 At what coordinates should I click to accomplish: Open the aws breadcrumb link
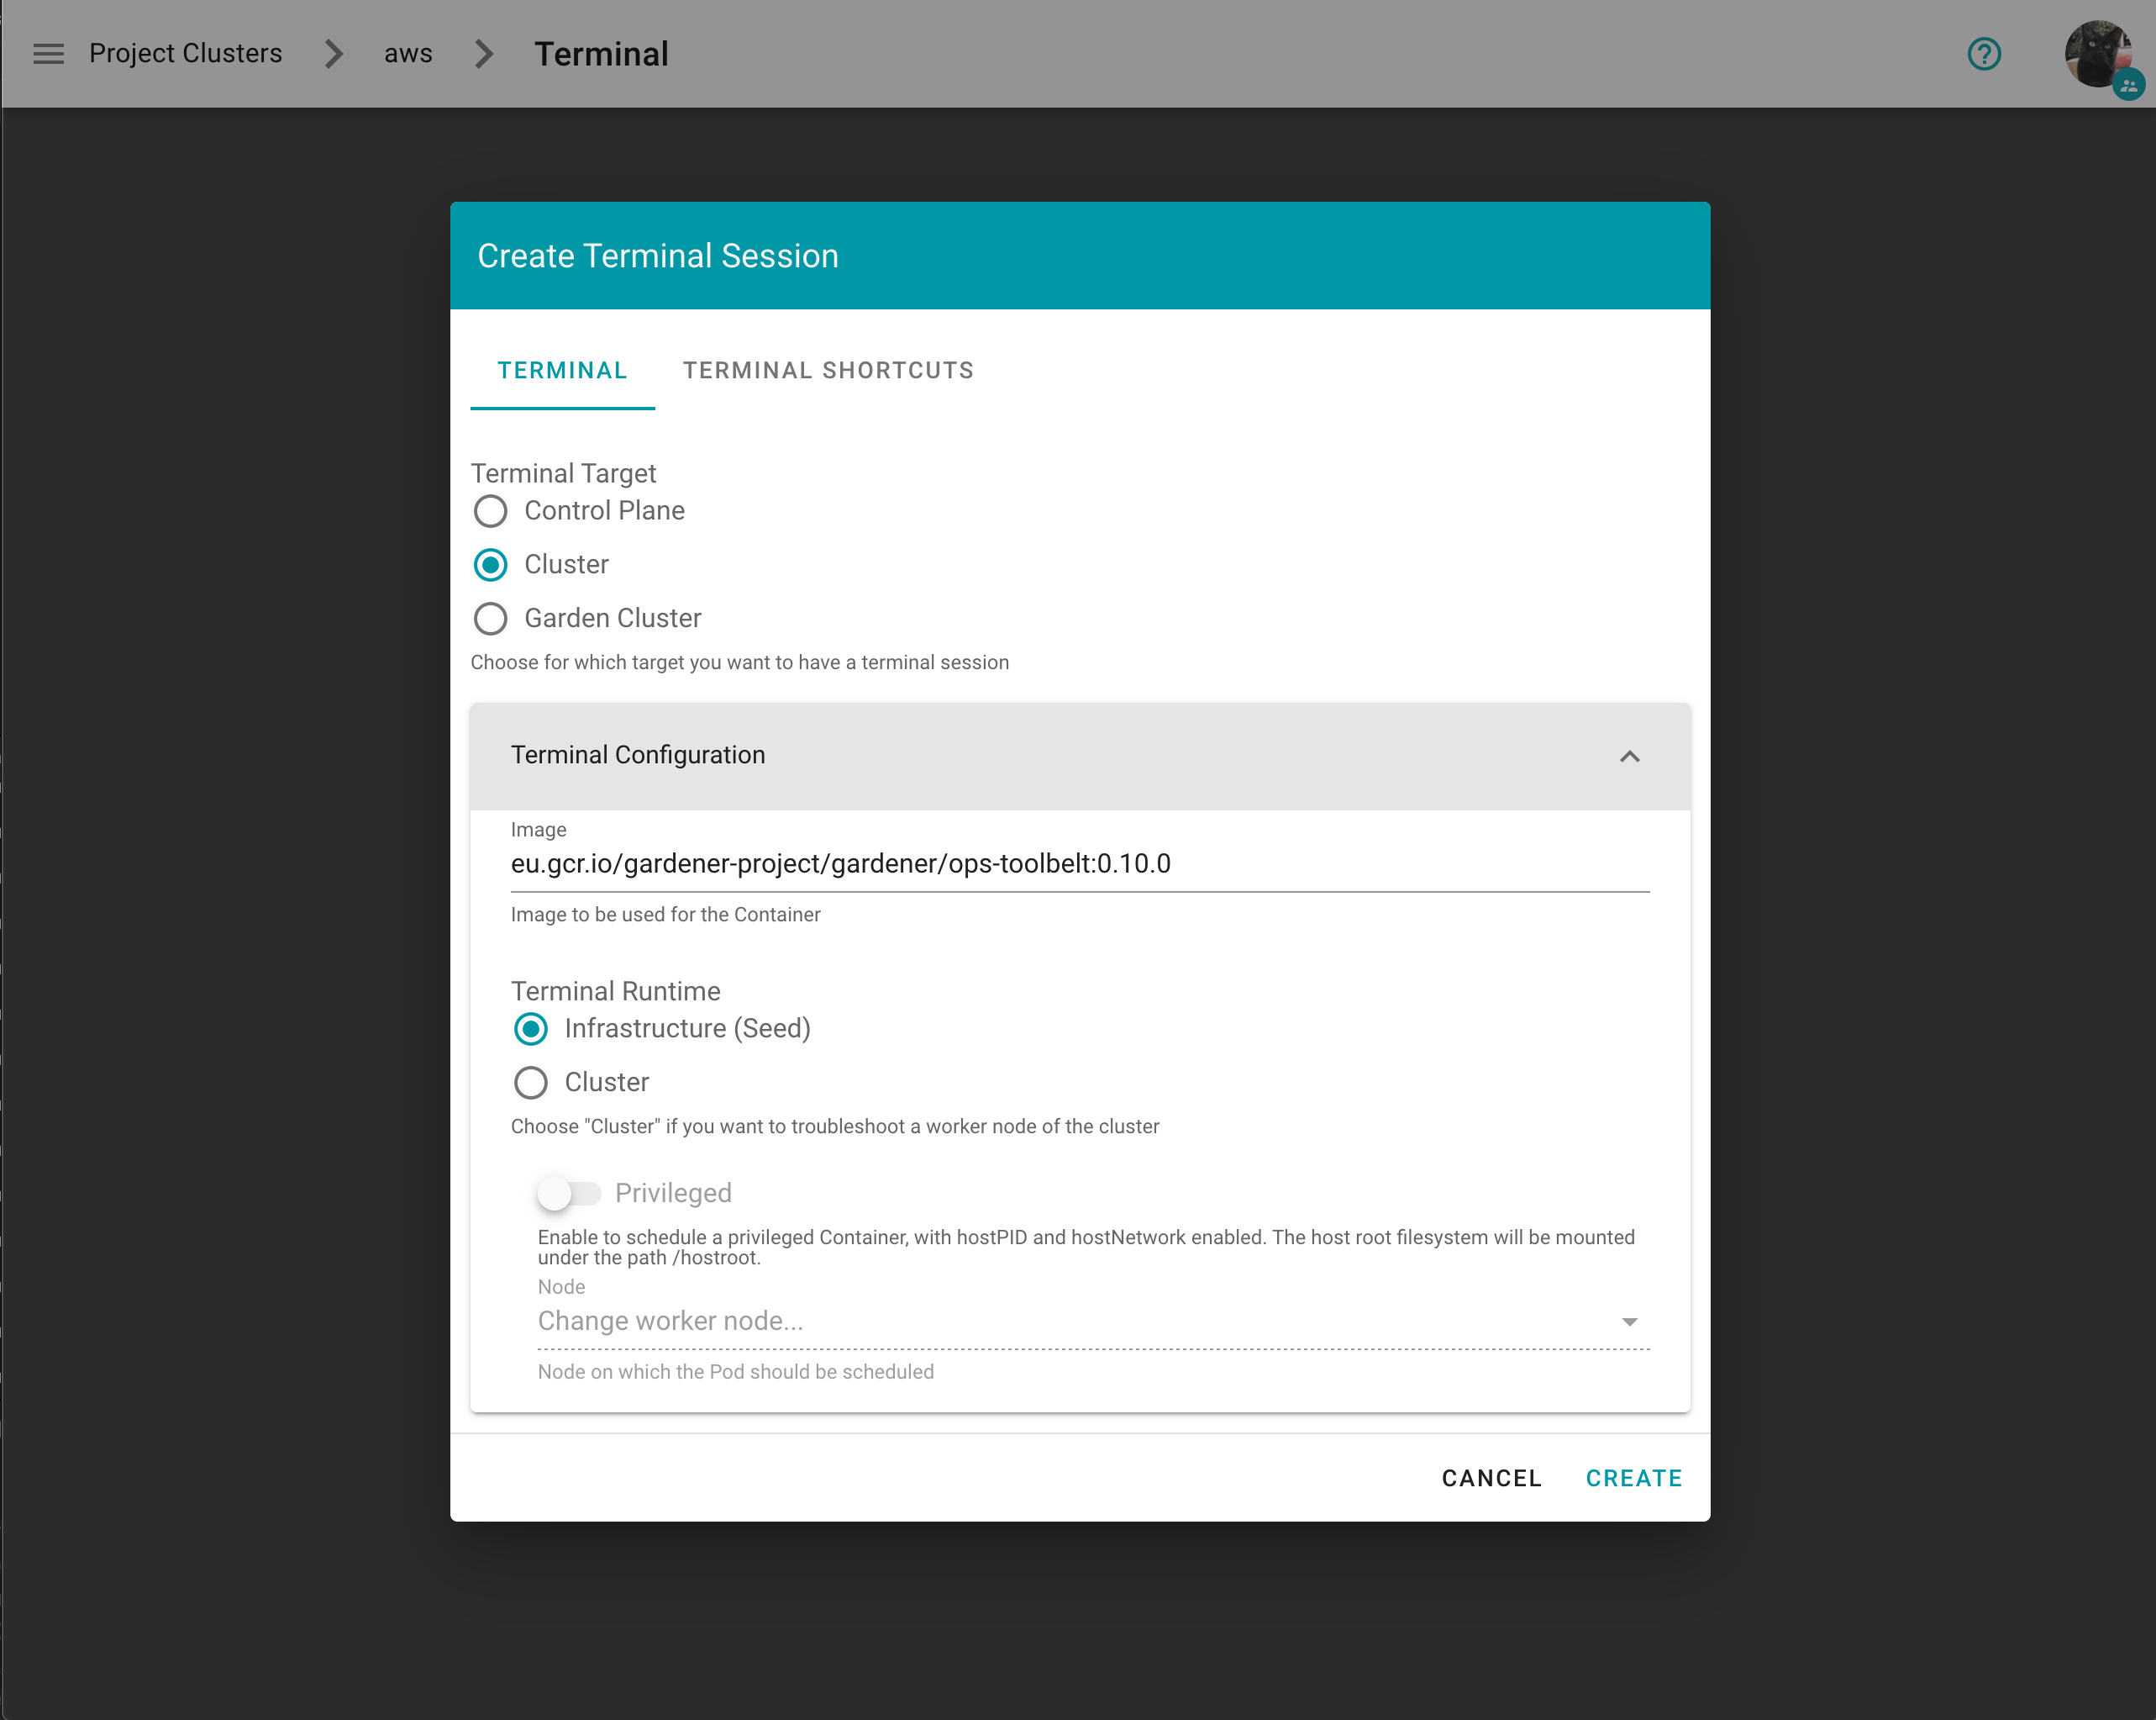pyautogui.click(x=408, y=54)
